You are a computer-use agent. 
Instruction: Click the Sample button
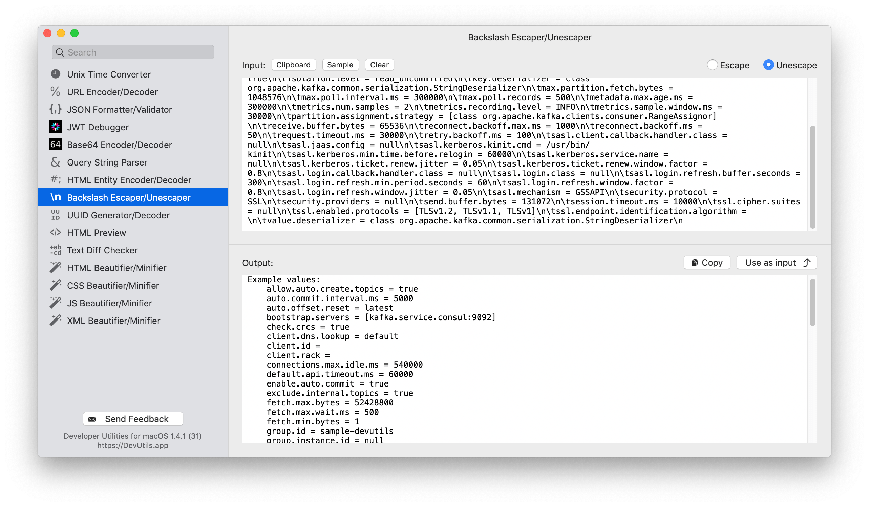pyautogui.click(x=340, y=65)
